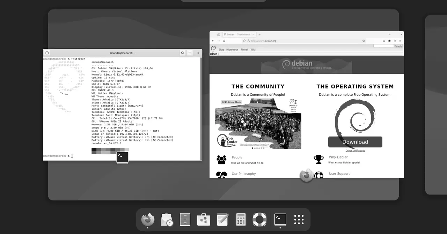Open the Planet link
Screen dimensions: 447x234
tap(244, 49)
